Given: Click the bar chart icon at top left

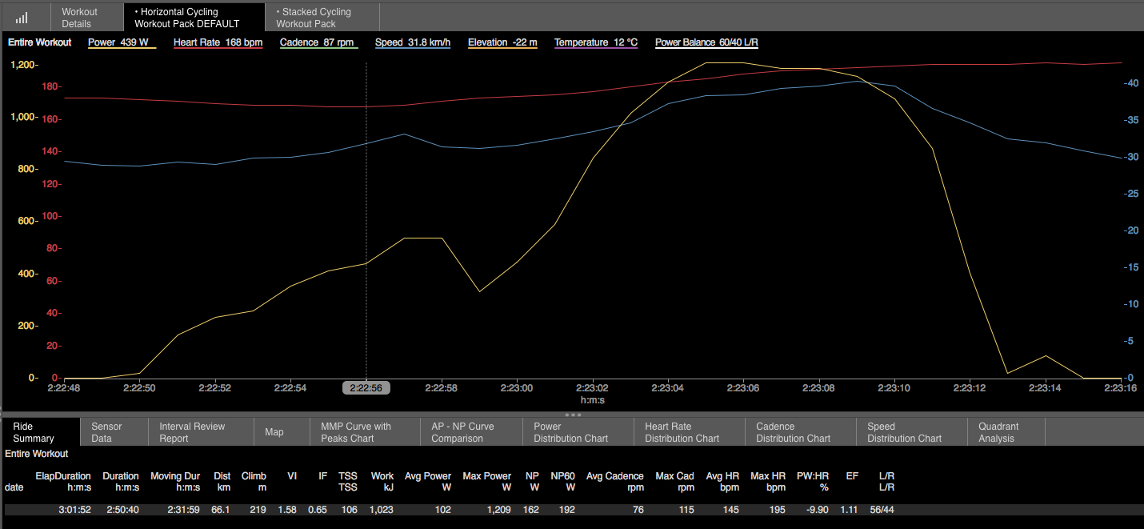Looking at the screenshot, I should coord(22,18).
